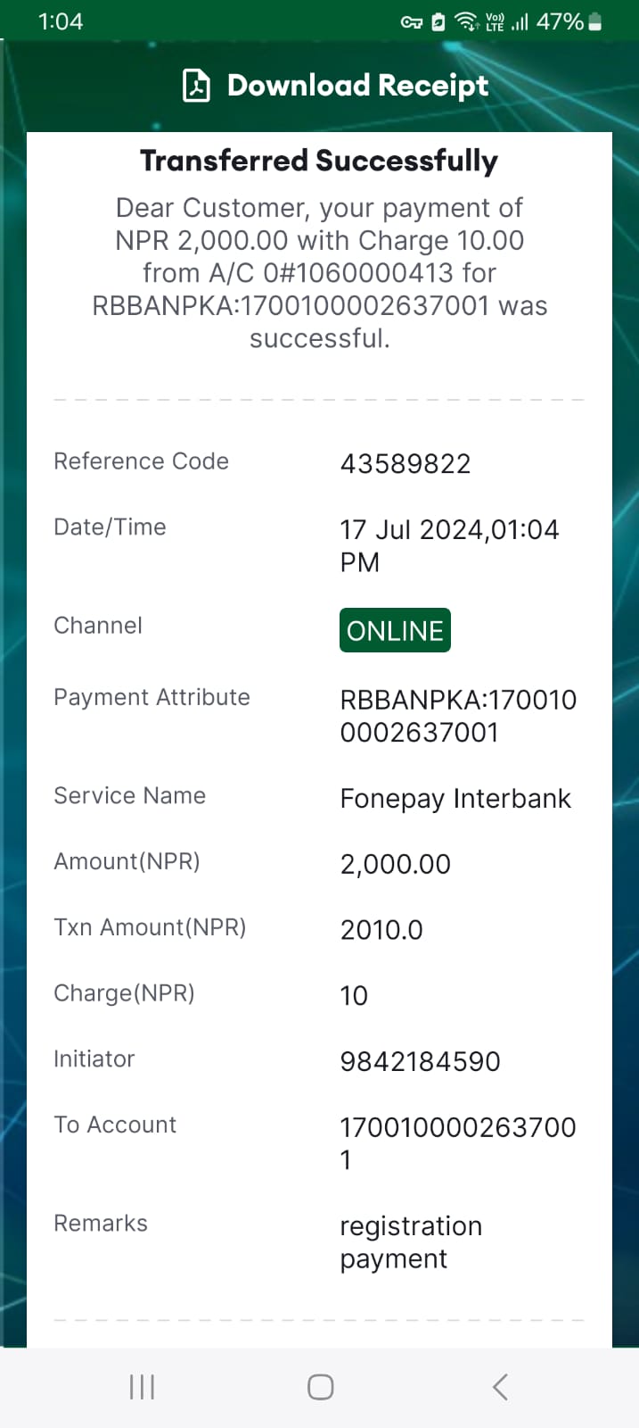
Task: Tap the date and time value
Action: click(449, 545)
